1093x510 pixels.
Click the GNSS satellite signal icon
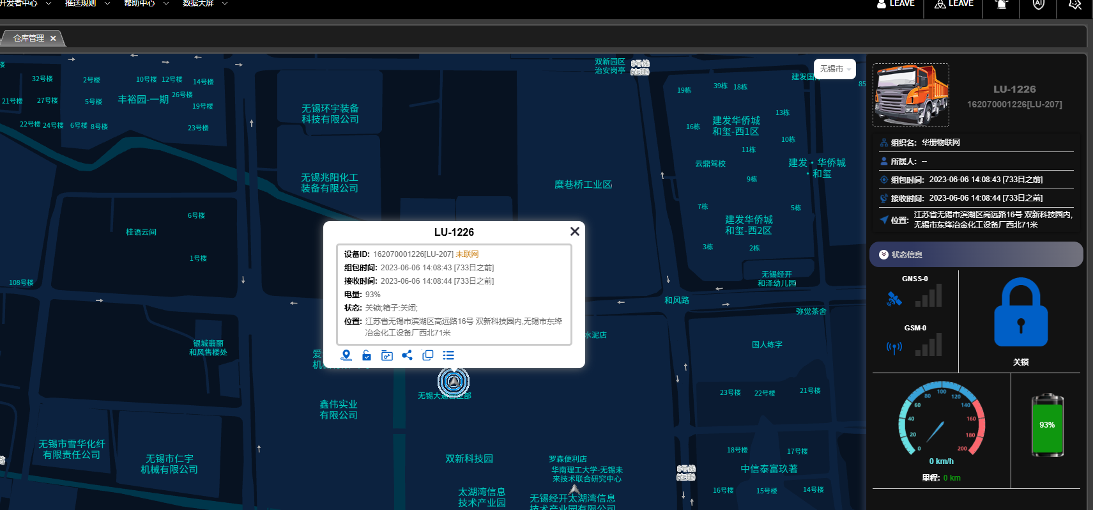point(894,298)
